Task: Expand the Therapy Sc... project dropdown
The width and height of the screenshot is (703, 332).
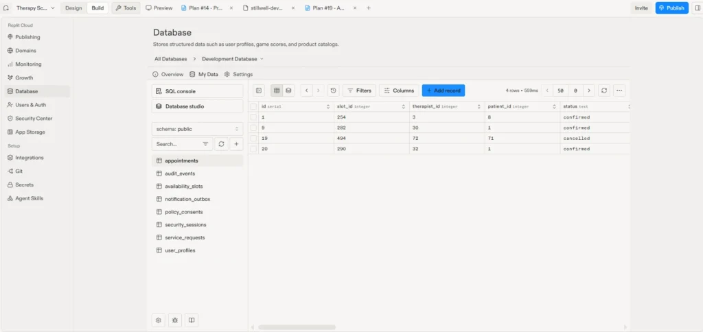Action: coord(36,8)
